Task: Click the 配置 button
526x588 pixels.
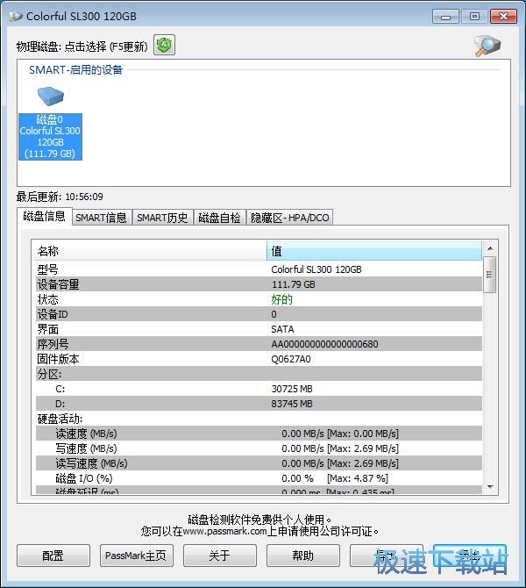Action: pos(53,556)
